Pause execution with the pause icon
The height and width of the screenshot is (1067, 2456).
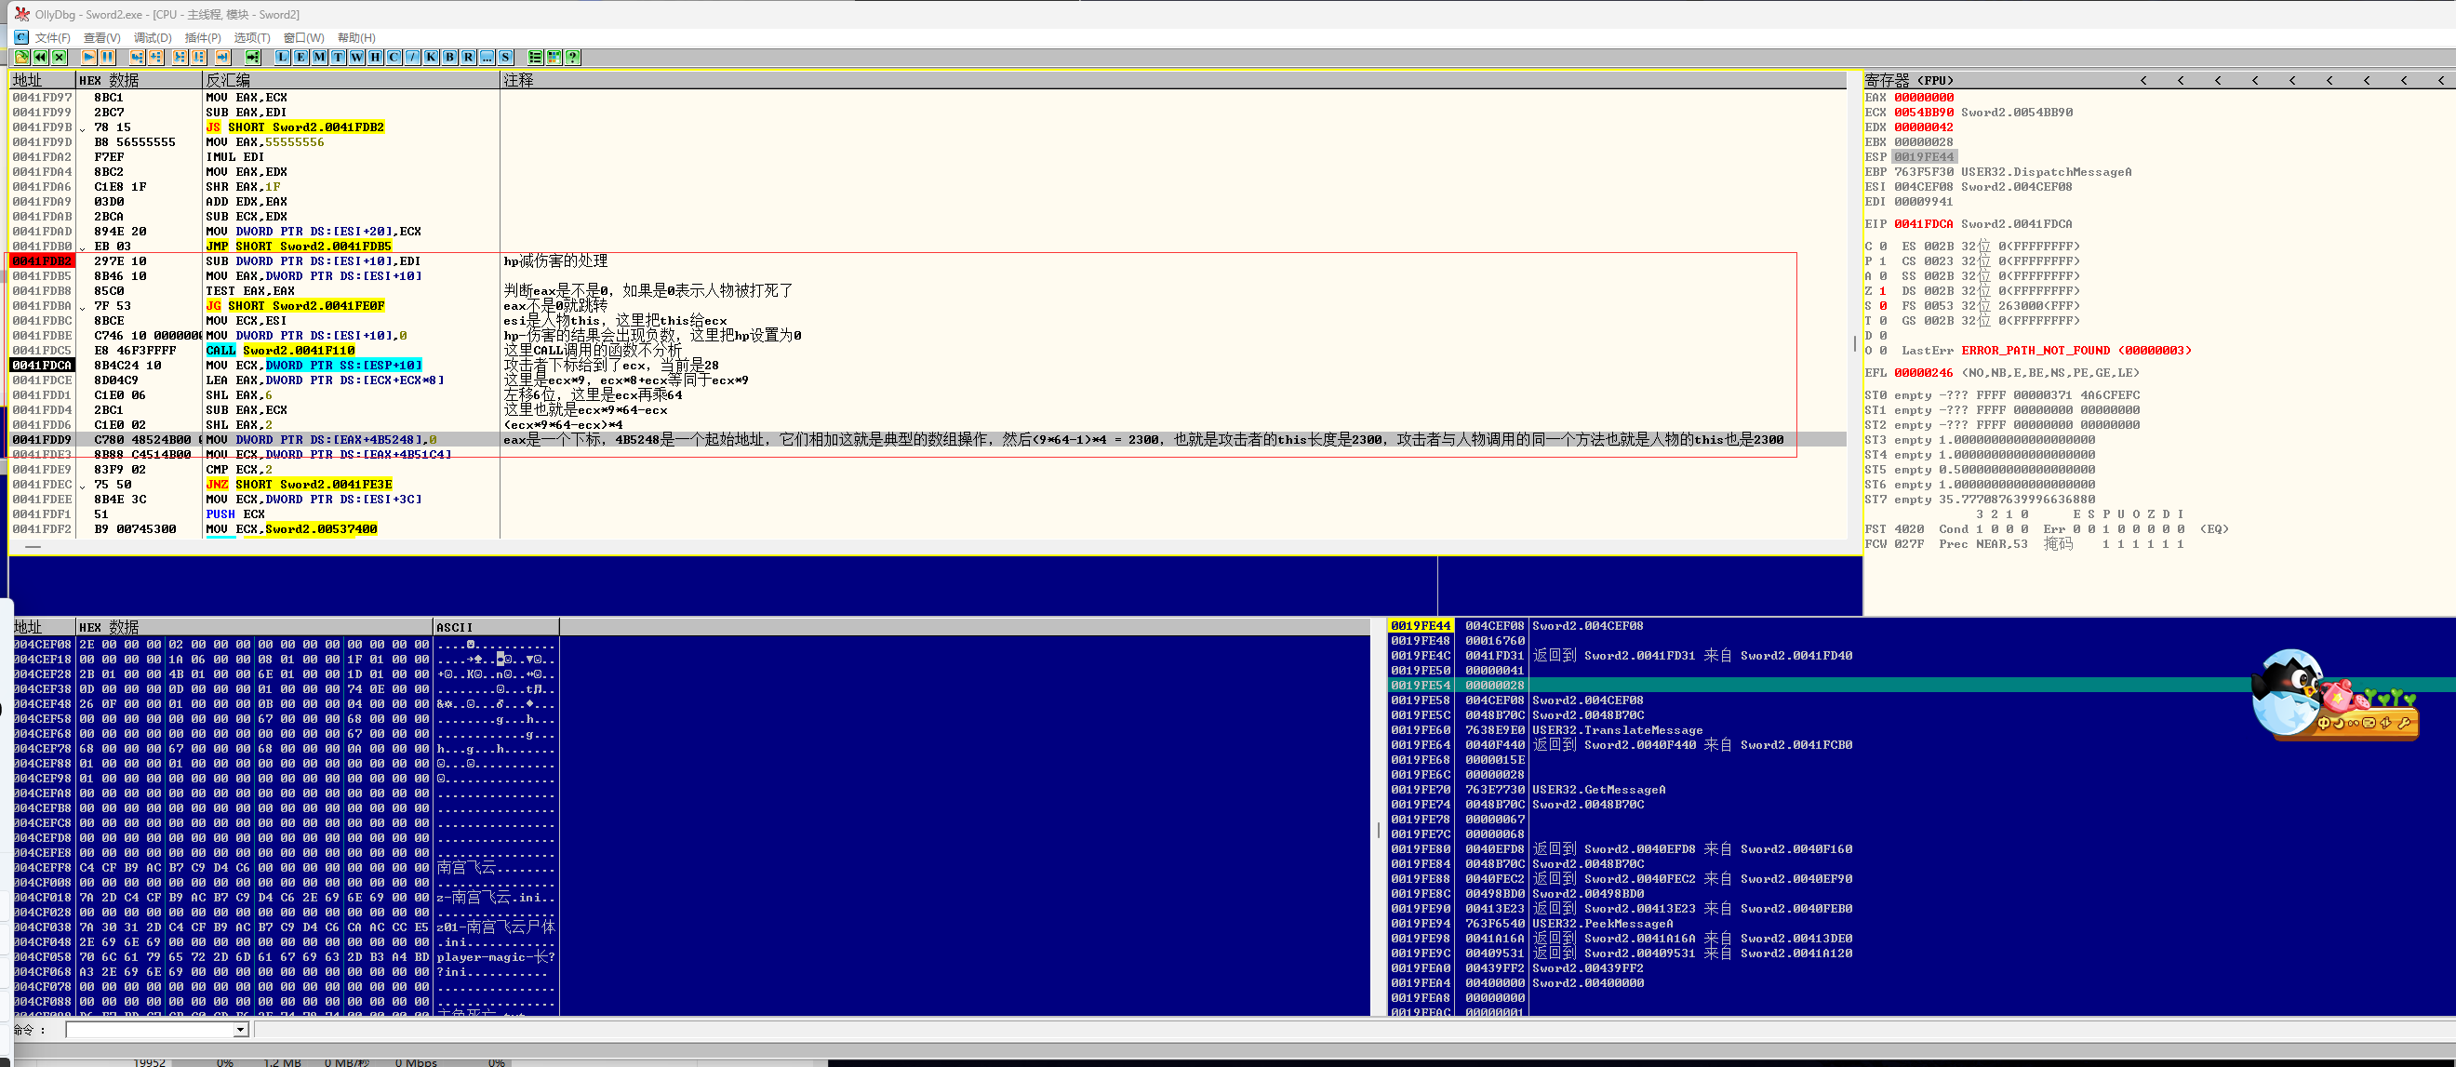point(108,58)
